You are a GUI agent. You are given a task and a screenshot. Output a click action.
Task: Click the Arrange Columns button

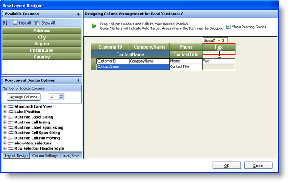coord(24,97)
